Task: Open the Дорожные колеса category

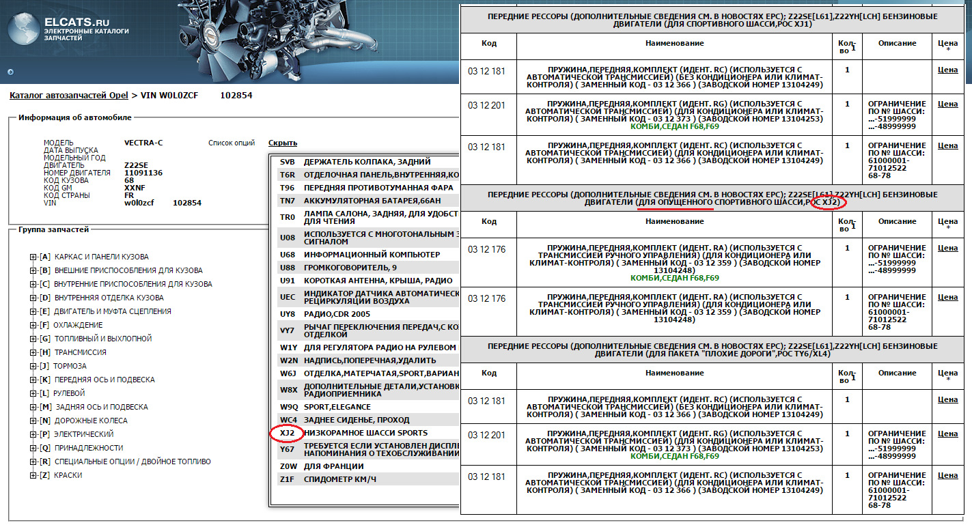Action: point(91,421)
